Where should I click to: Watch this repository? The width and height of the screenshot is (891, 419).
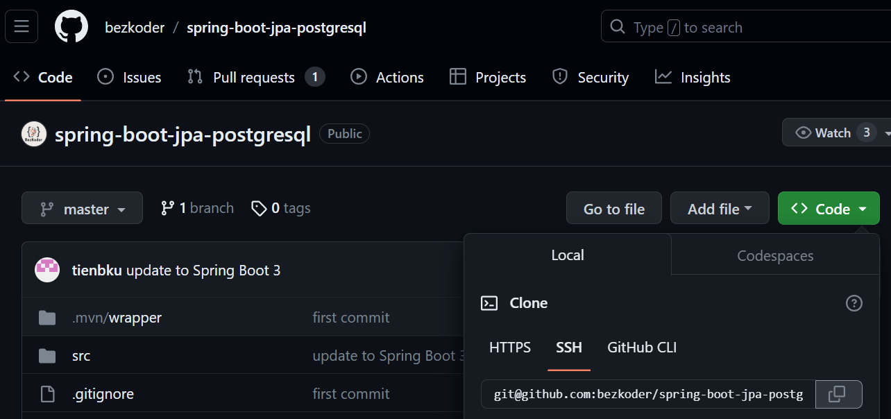click(x=831, y=132)
